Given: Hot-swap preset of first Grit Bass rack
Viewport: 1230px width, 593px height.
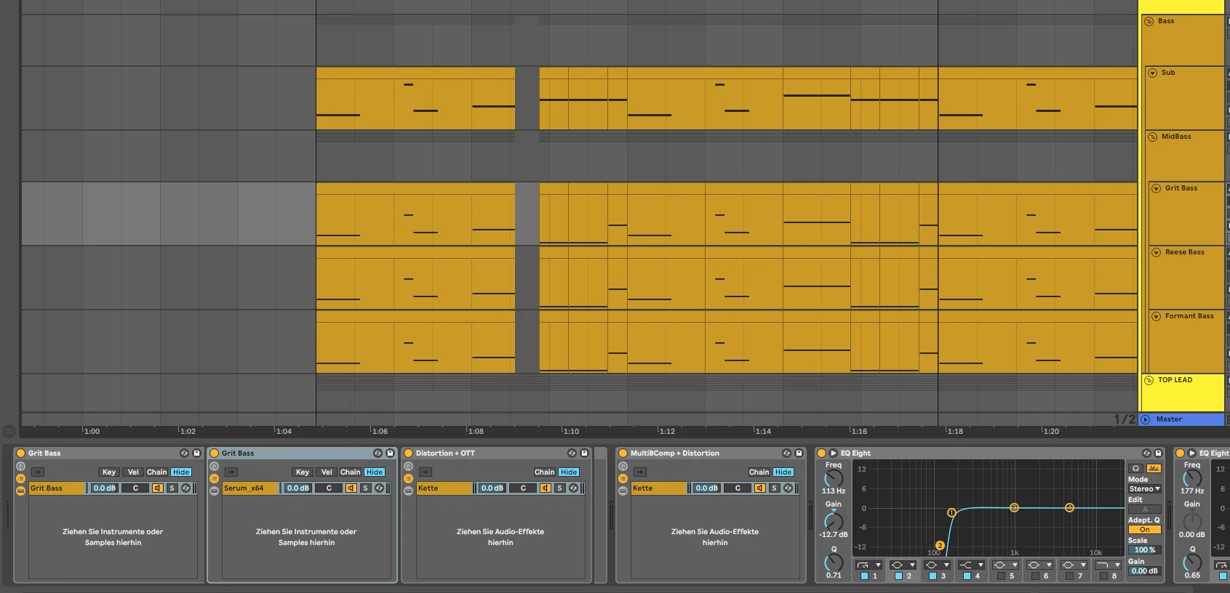Looking at the screenshot, I should tap(184, 453).
